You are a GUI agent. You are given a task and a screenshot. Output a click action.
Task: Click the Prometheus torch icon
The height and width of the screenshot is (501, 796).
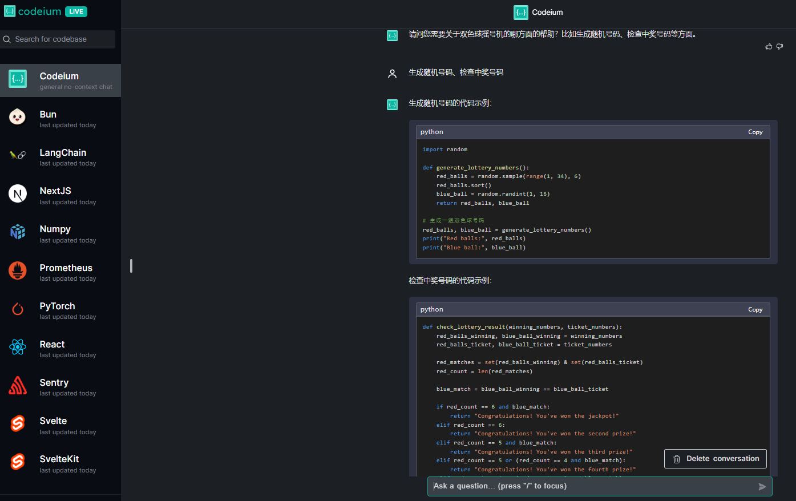(18, 270)
